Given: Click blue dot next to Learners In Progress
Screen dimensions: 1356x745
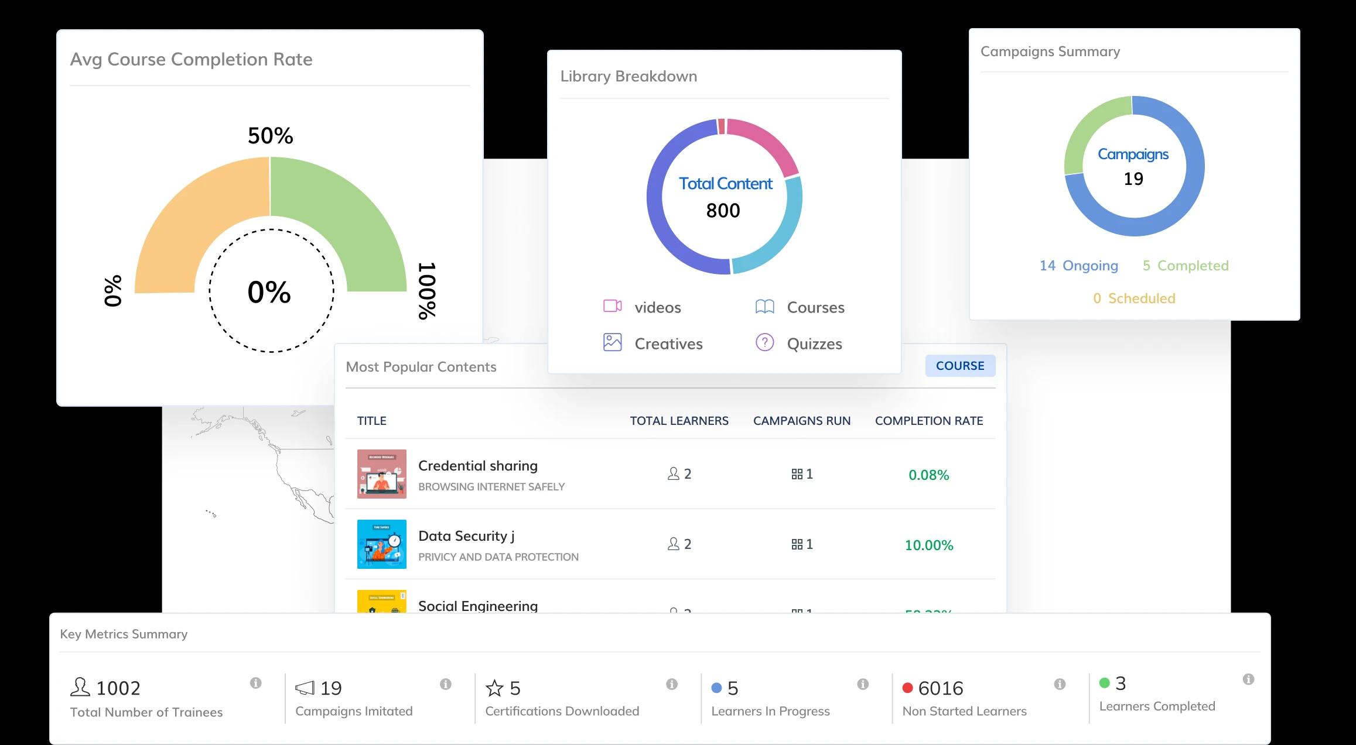Looking at the screenshot, I should click(x=716, y=688).
